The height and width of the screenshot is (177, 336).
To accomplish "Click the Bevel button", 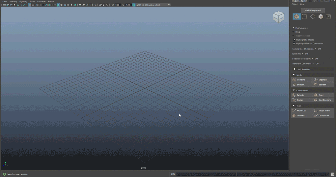I will point(323,95).
